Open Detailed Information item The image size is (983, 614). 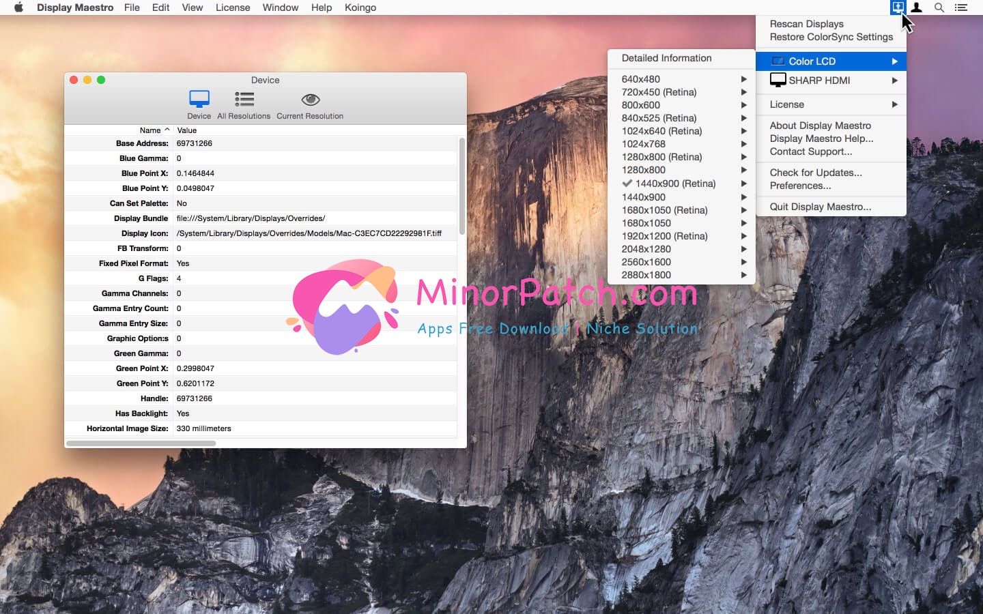pyautogui.click(x=681, y=58)
